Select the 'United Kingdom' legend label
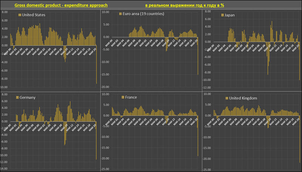The width and height of the screenshot is (302, 172). (x=243, y=98)
